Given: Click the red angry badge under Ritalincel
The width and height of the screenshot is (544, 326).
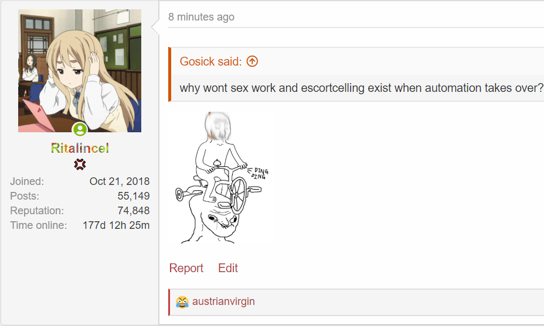Looking at the screenshot, I should click(x=80, y=164).
